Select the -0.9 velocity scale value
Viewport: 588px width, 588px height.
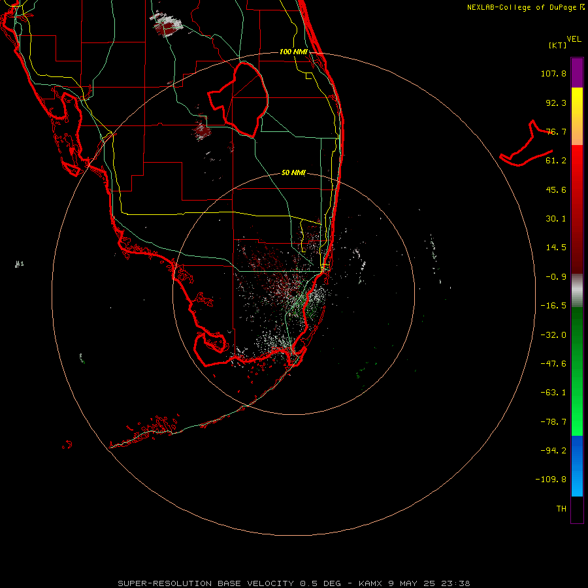click(556, 277)
